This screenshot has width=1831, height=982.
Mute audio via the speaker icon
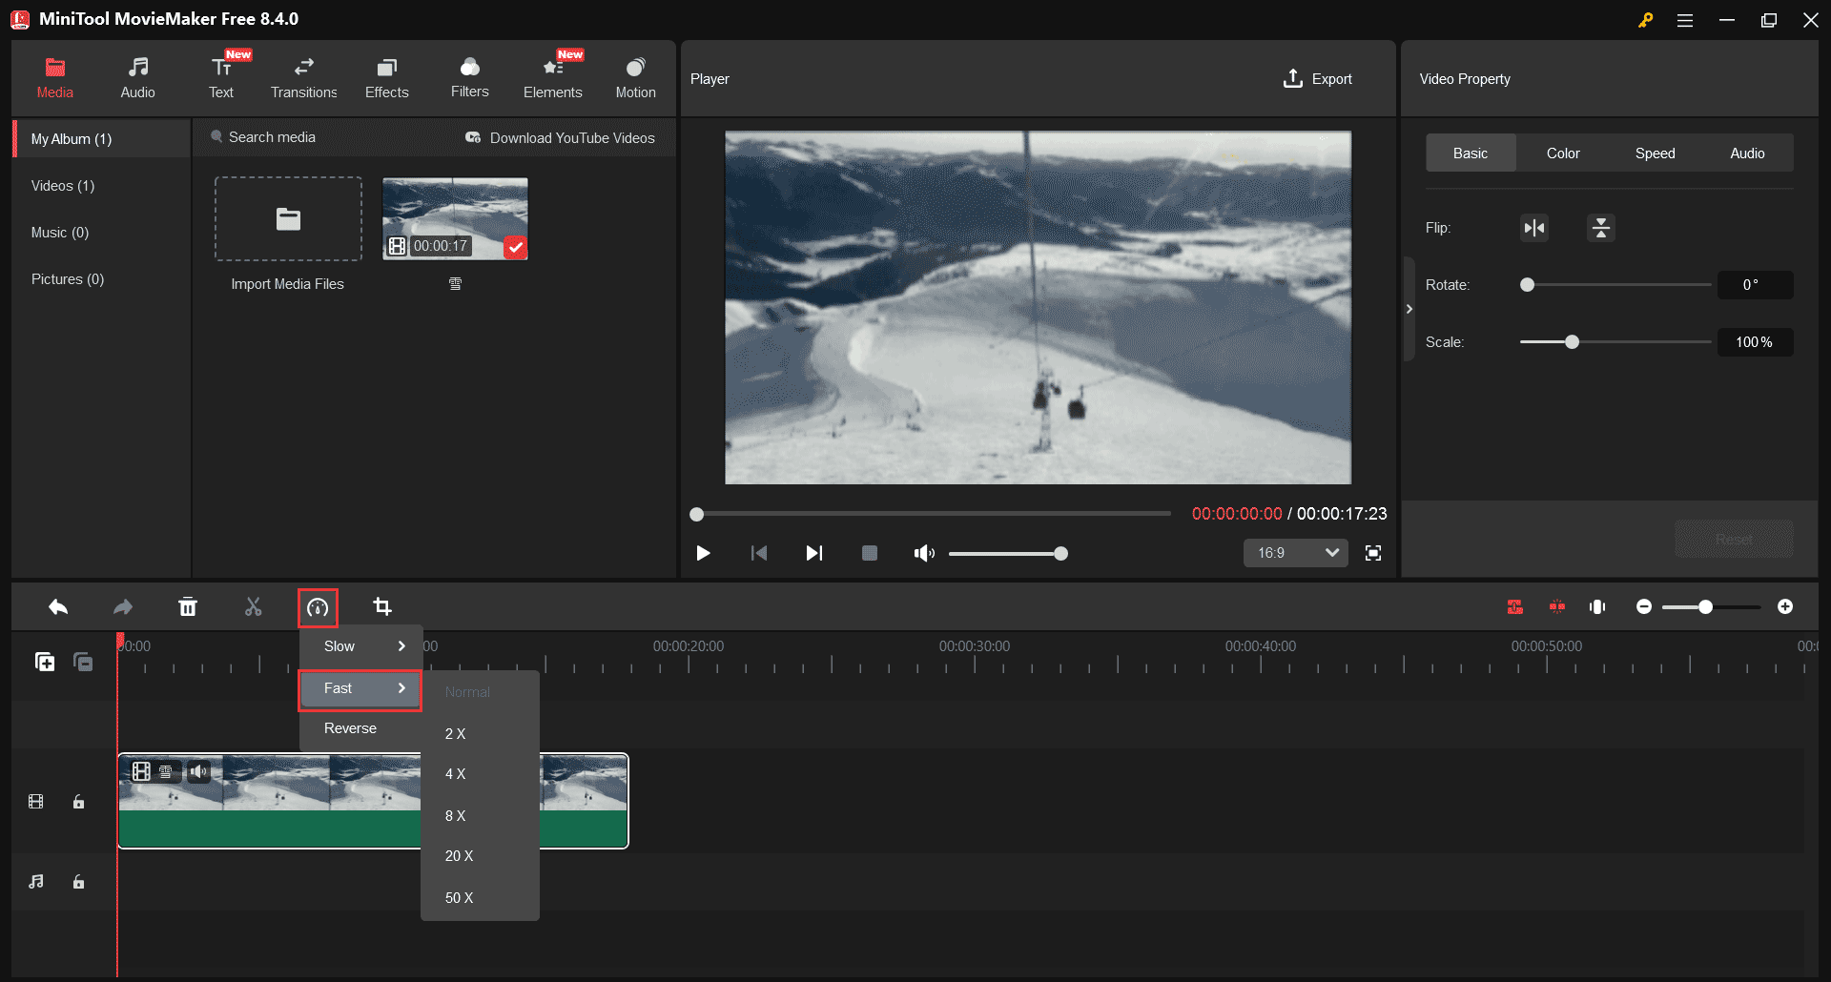(923, 553)
